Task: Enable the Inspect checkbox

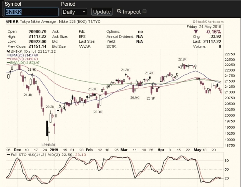Action: pyautogui.click(x=145, y=11)
